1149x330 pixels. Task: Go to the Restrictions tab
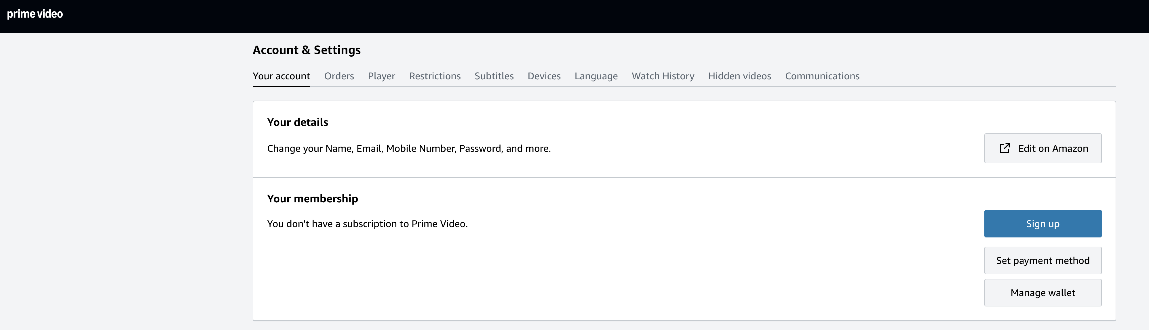pos(434,76)
